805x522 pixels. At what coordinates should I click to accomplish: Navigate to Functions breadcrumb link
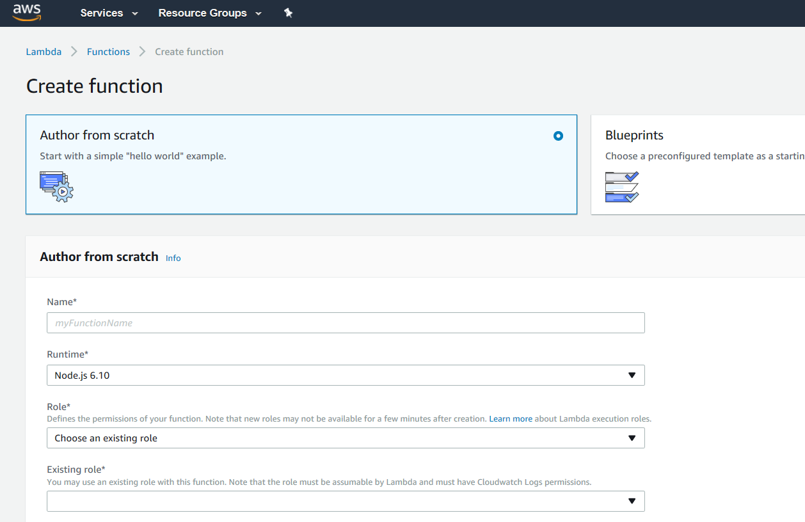click(x=108, y=52)
